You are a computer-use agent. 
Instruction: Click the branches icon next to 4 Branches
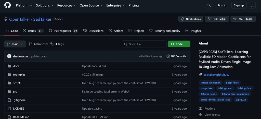[x=31, y=44]
